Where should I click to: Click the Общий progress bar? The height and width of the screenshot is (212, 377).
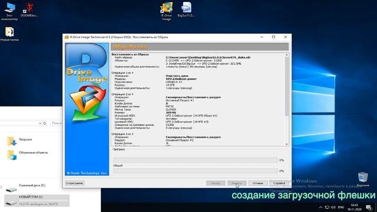click(196, 171)
